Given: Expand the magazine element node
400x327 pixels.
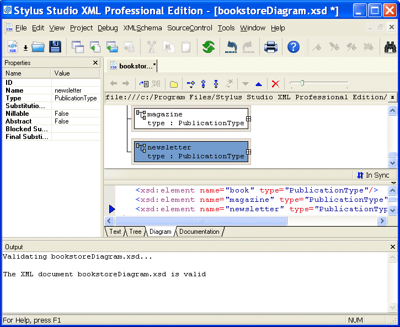Looking at the screenshot, I should pos(248,119).
